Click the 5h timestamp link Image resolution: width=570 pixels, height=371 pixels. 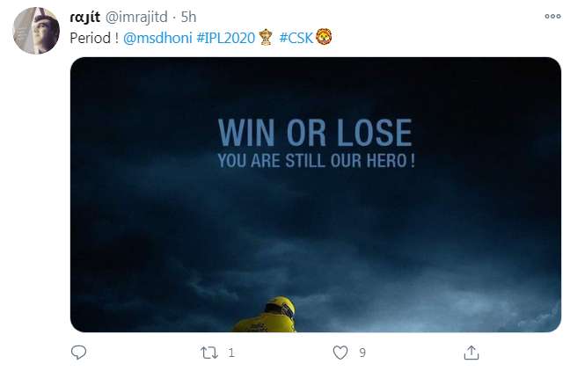coord(188,17)
